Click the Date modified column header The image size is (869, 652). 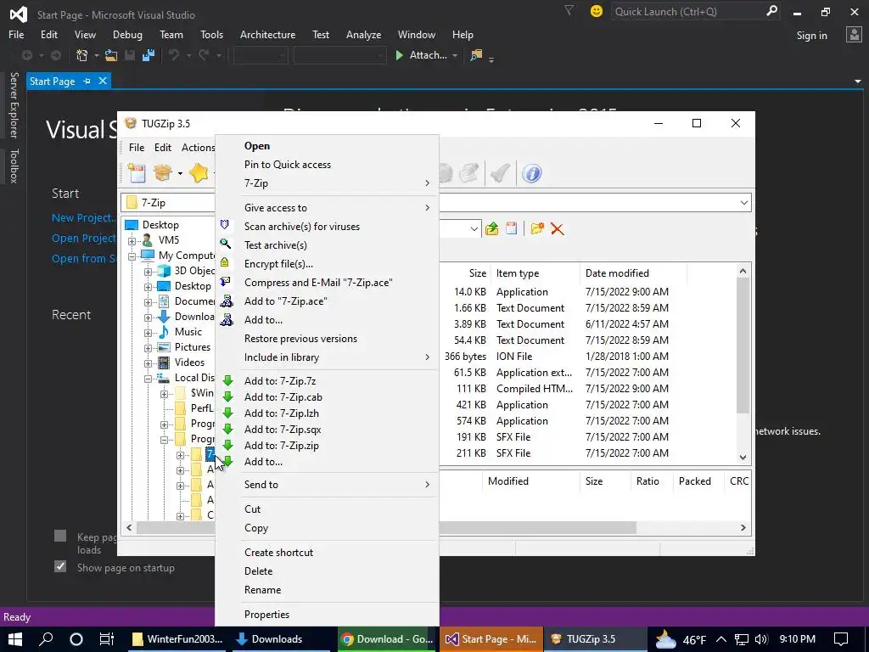pos(634,273)
